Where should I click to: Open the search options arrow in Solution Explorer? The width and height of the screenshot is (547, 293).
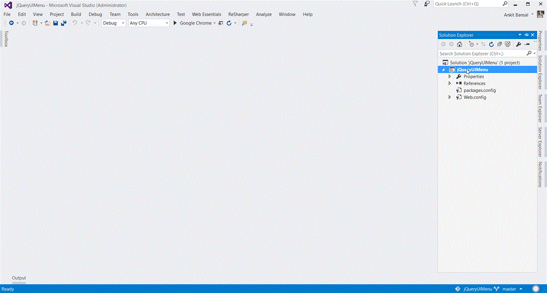[534, 53]
